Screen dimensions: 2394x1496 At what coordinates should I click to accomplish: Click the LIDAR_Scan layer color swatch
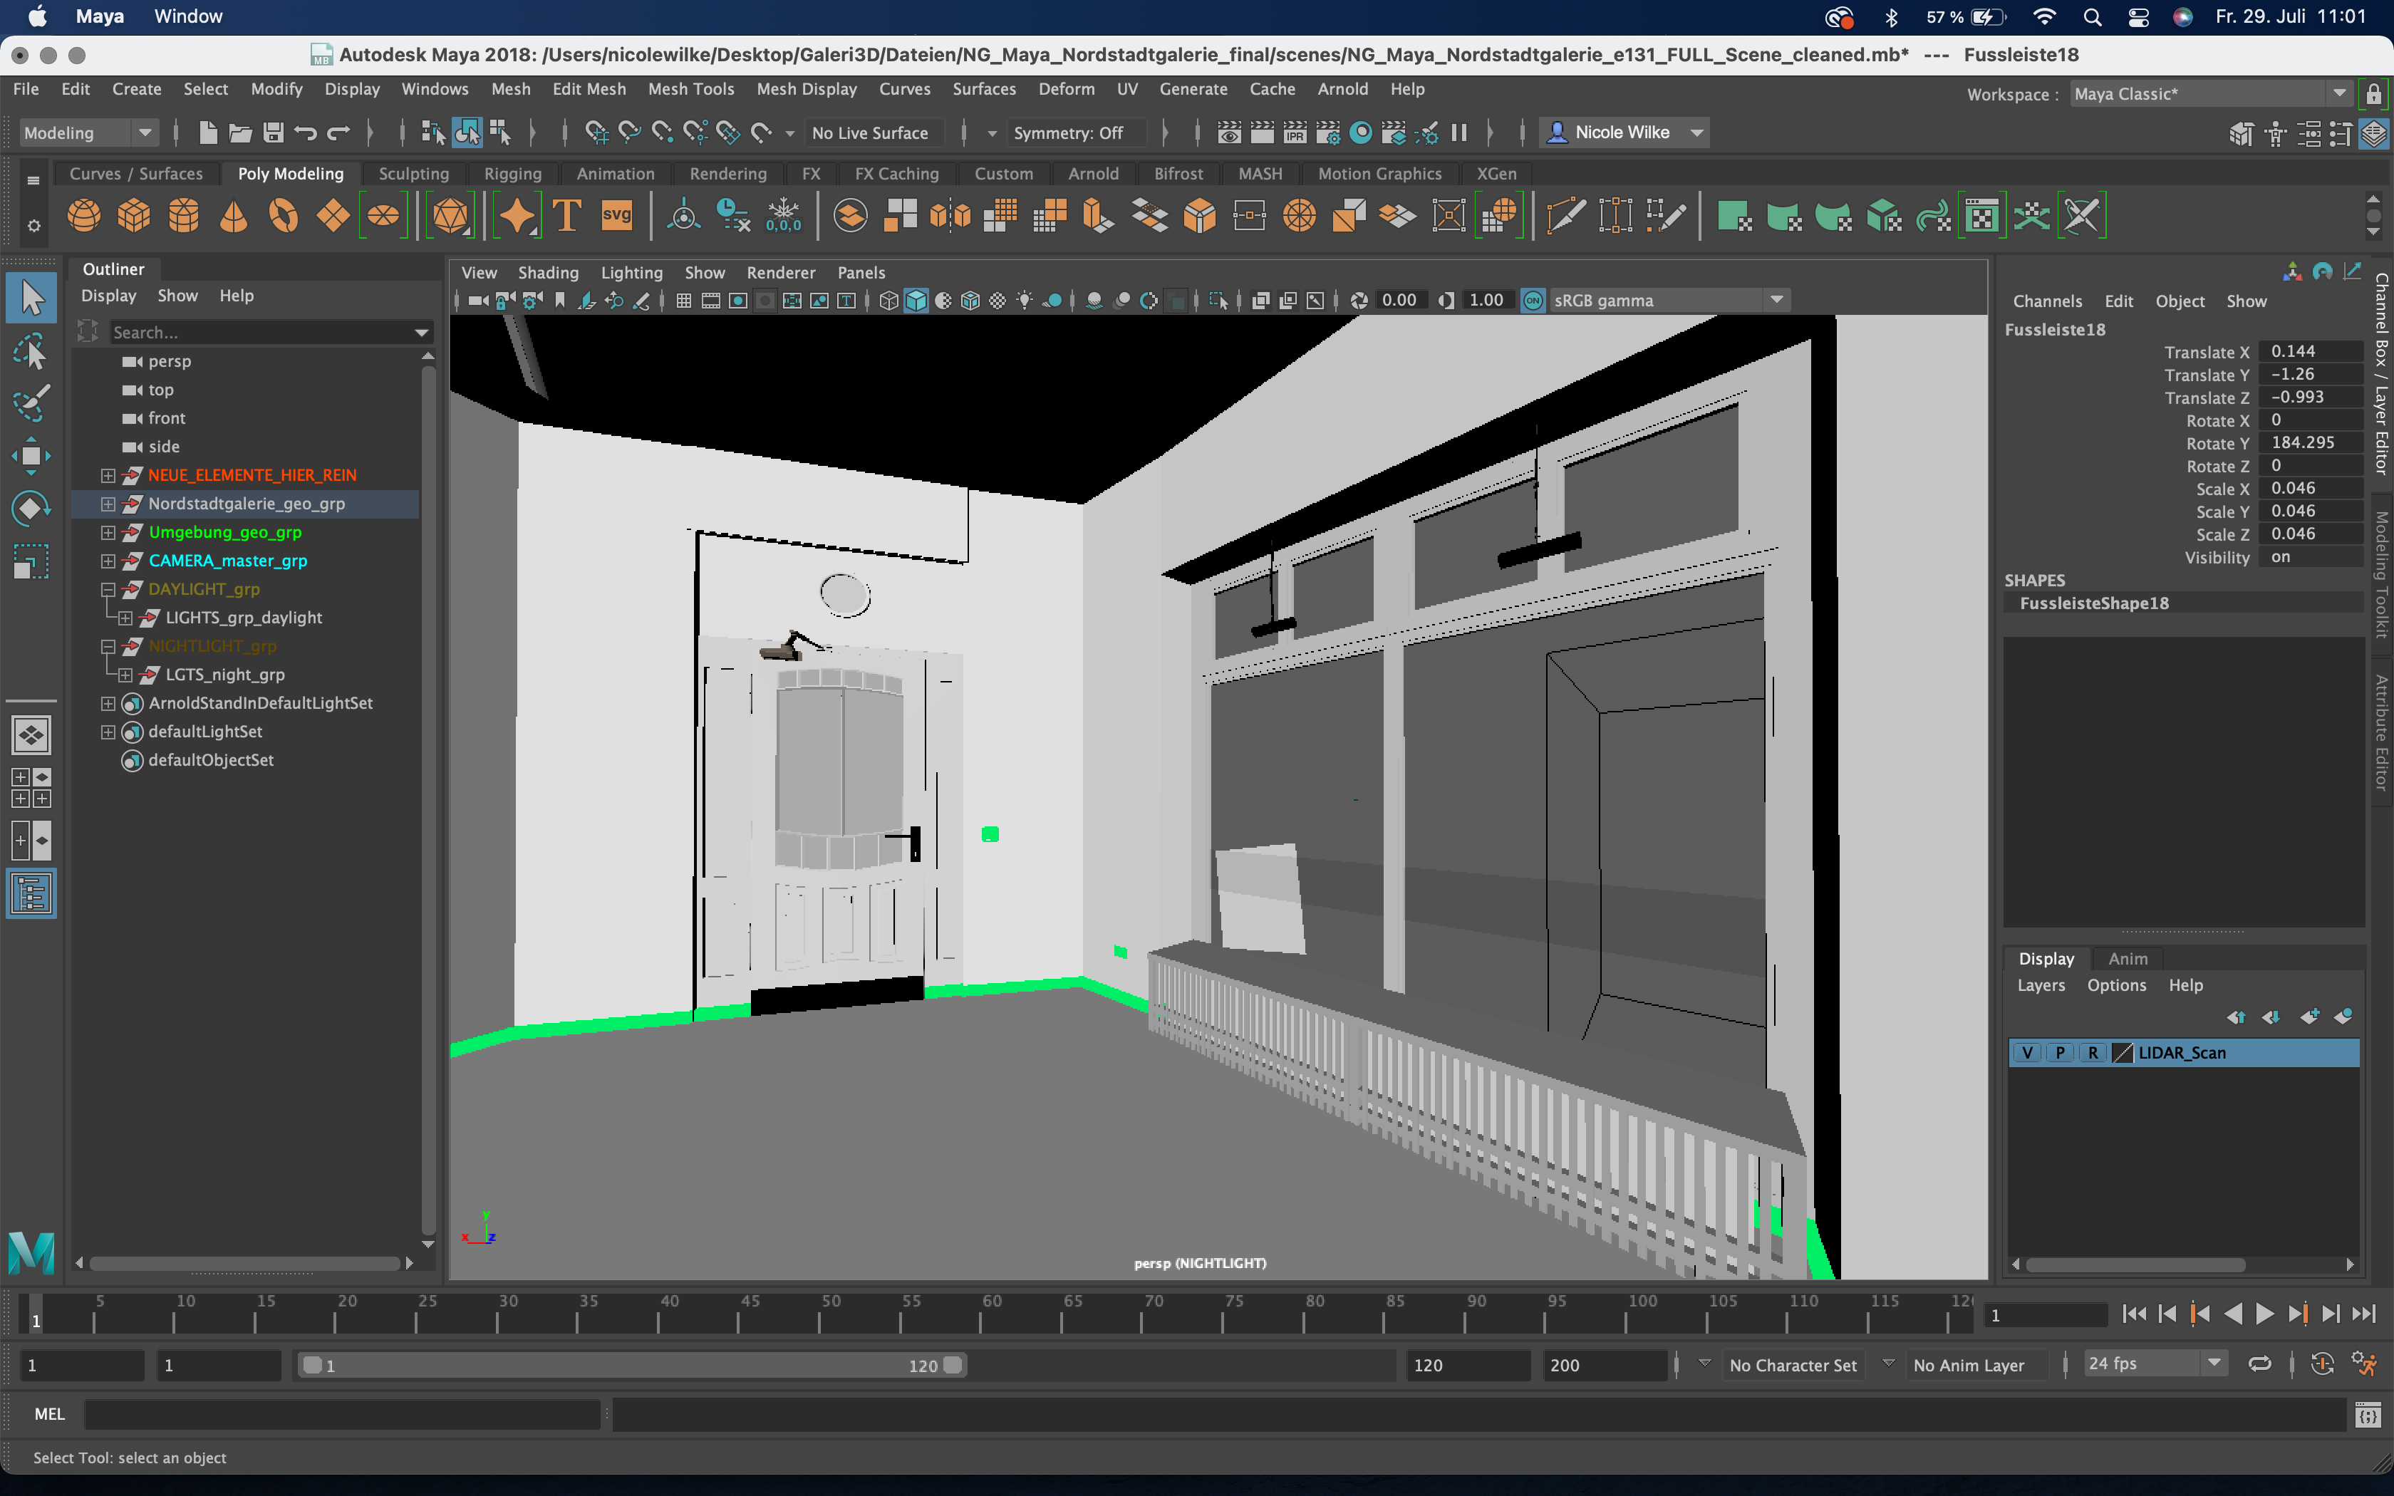[2123, 1053]
